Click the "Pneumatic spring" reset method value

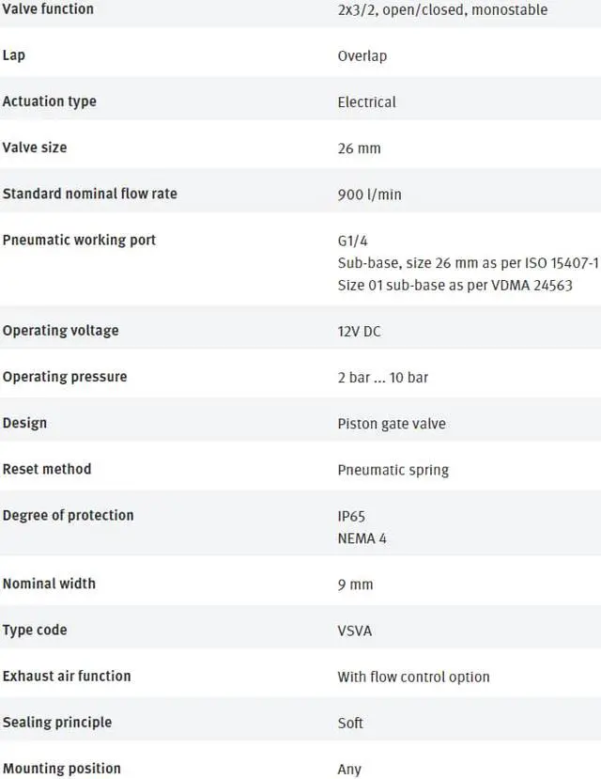coord(393,469)
